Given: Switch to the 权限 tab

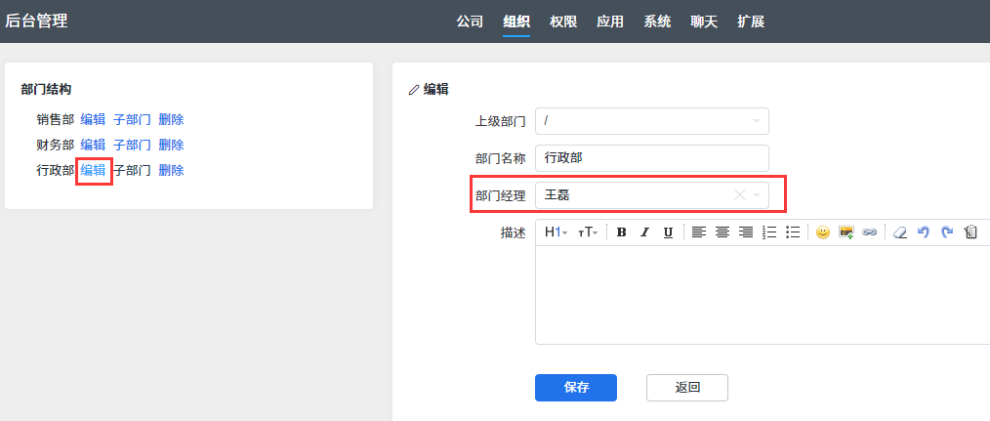Looking at the screenshot, I should point(563,21).
